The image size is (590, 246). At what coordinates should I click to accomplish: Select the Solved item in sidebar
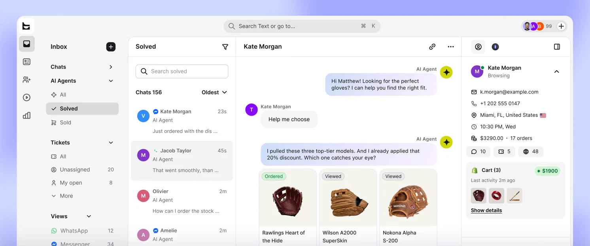coord(82,108)
